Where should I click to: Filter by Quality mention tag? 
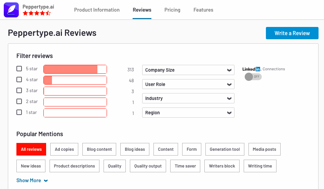point(115,166)
